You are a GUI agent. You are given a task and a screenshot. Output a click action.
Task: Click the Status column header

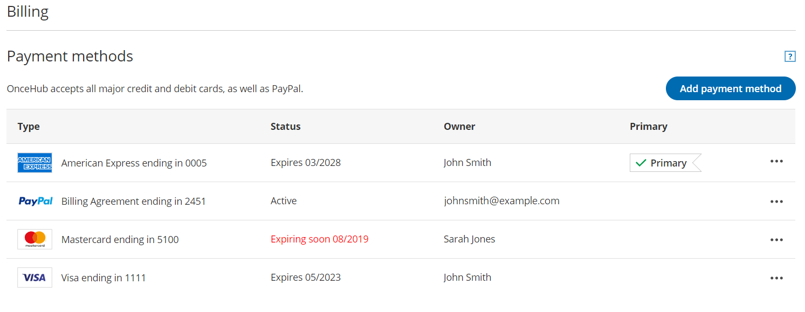[x=285, y=127]
